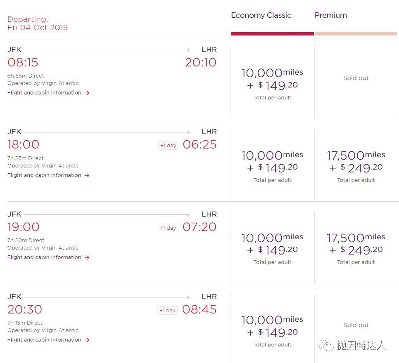Select the 10,000 miles Economy fare for the 08:15 flight
This screenshot has width=399, height=363.
(272, 82)
